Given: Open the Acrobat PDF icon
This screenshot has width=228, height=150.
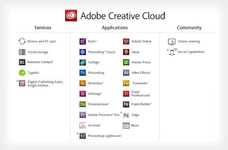Looking at the screenshot, I should pos(83,125).
